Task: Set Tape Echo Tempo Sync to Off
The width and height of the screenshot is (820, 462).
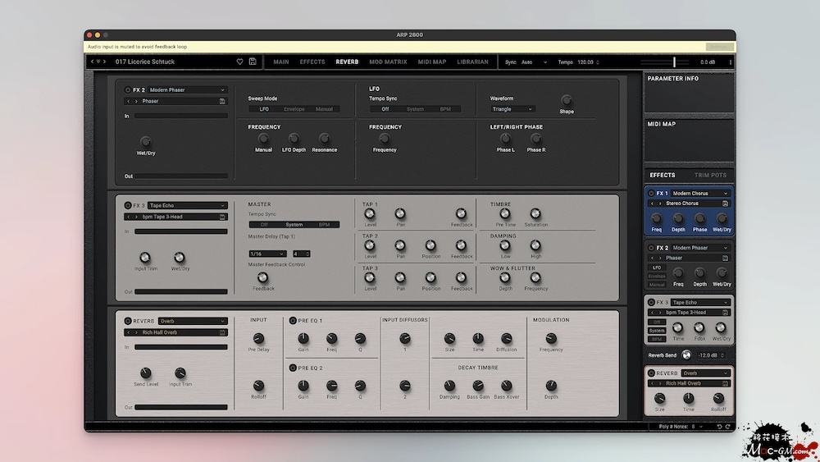Action: point(264,225)
